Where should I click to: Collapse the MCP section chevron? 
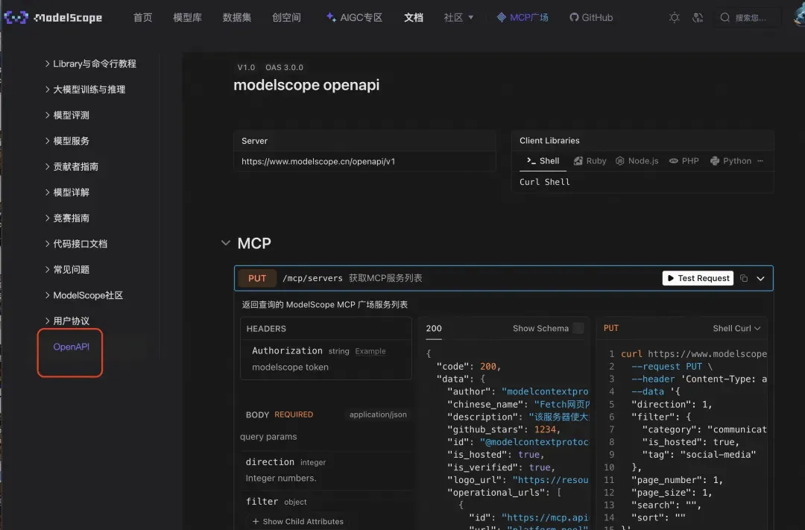[225, 243]
